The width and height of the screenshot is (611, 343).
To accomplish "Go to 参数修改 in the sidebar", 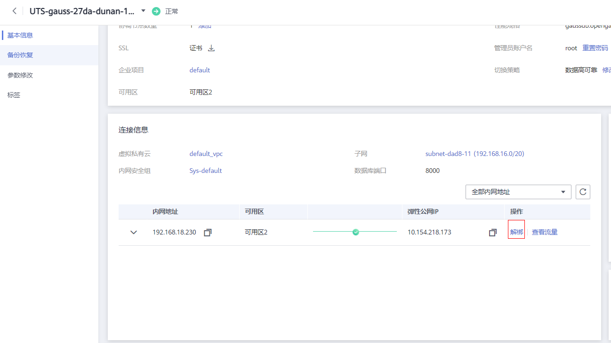I will (x=20, y=75).
